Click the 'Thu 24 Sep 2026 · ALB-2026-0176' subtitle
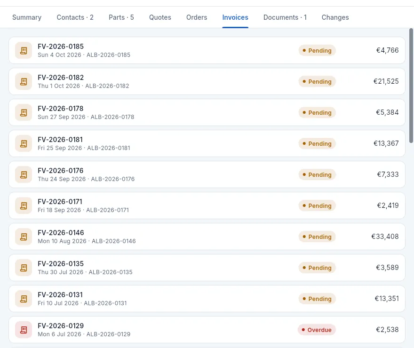 (86, 179)
